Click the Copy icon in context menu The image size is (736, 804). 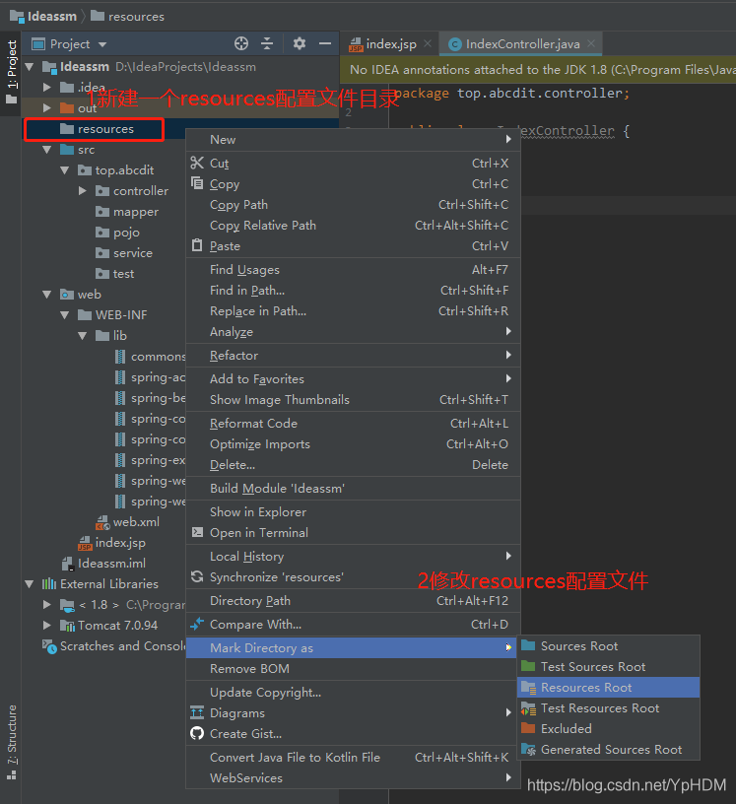pyautogui.click(x=197, y=183)
